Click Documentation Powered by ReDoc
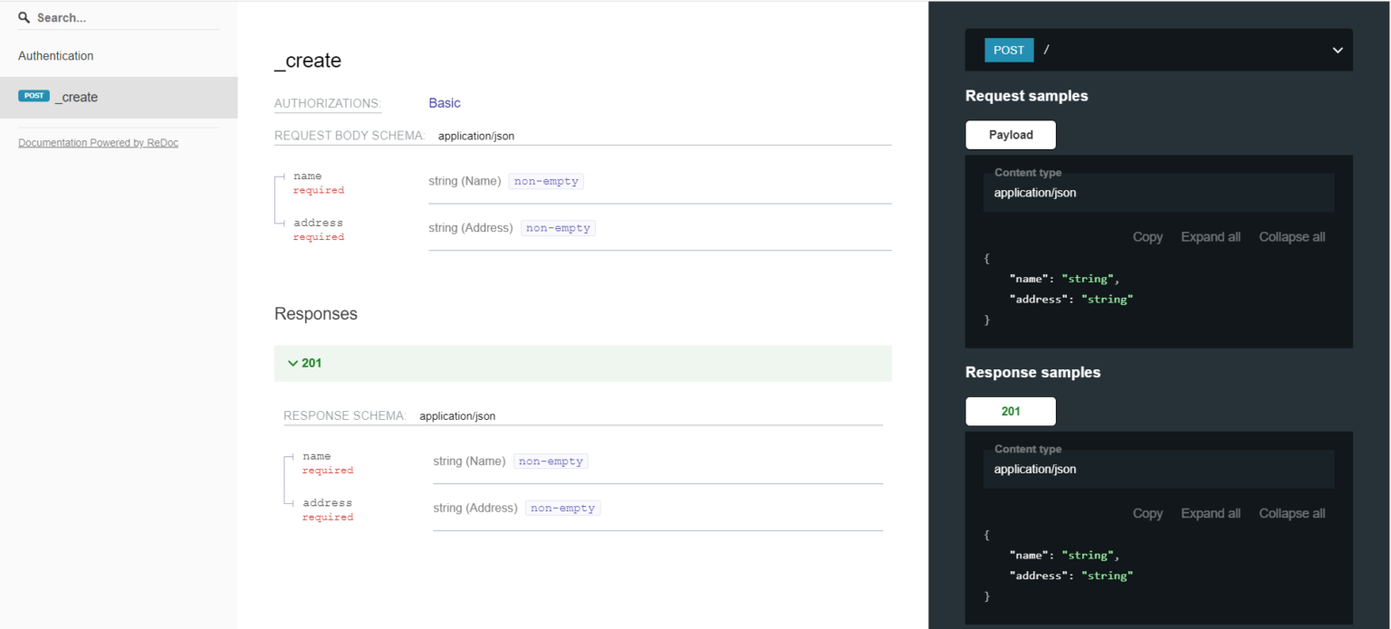Viewport: 1391px width, 629px height. tap(98, 142)
